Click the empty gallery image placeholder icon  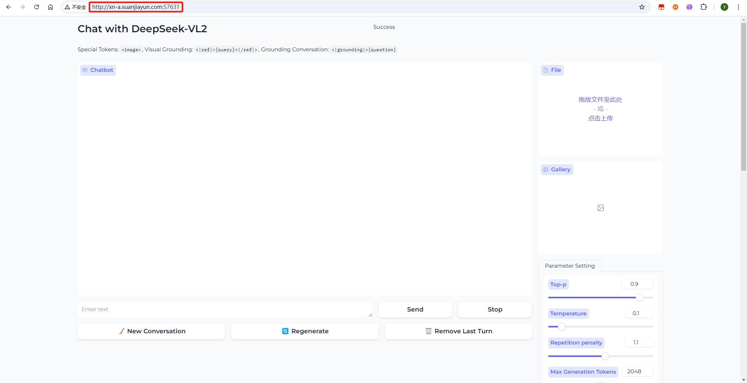[x=601, y=208]
